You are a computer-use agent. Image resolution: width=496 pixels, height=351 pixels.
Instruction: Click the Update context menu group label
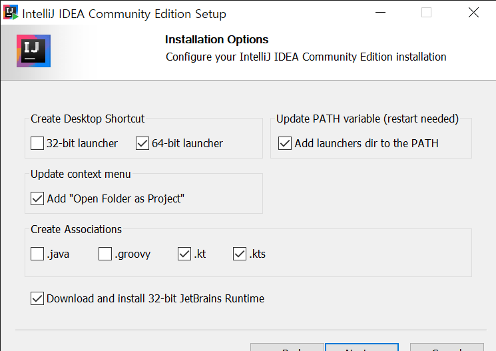tap(81, 174)
